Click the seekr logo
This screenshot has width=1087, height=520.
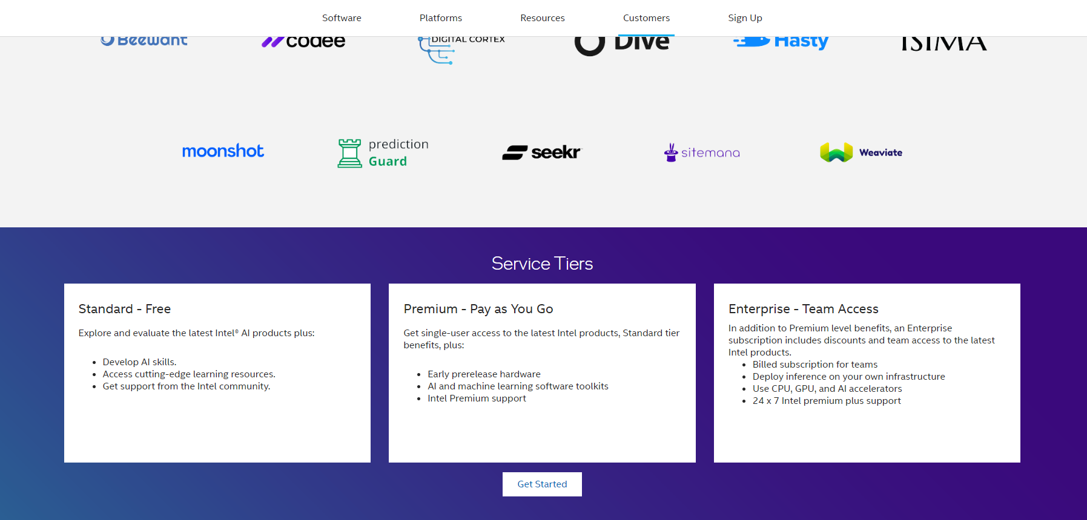[541, 152]
